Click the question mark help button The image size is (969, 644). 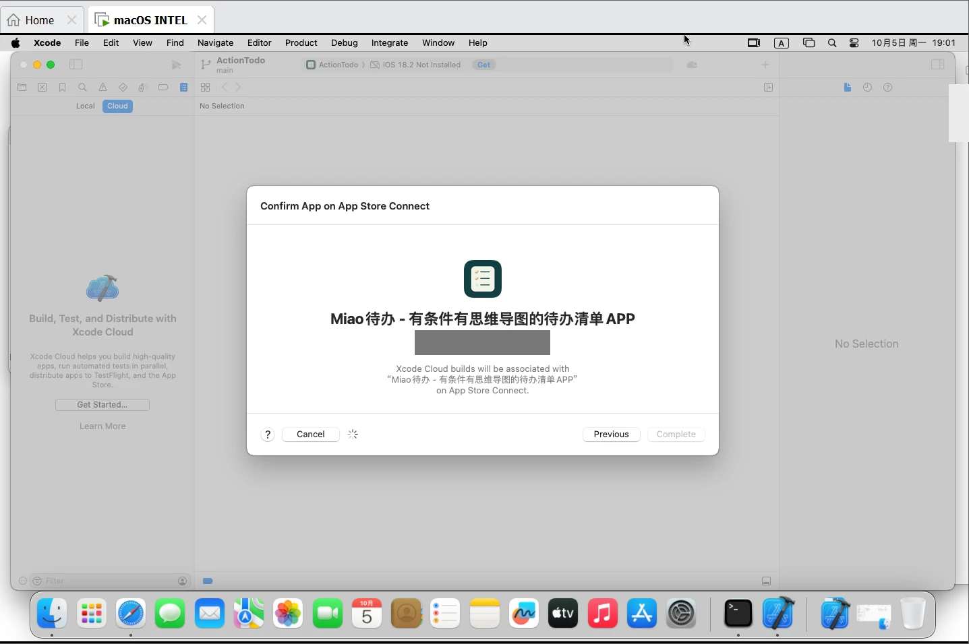(x=268, y=434)
